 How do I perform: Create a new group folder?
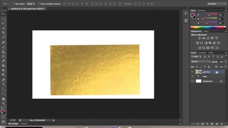(x=212, y=124)
